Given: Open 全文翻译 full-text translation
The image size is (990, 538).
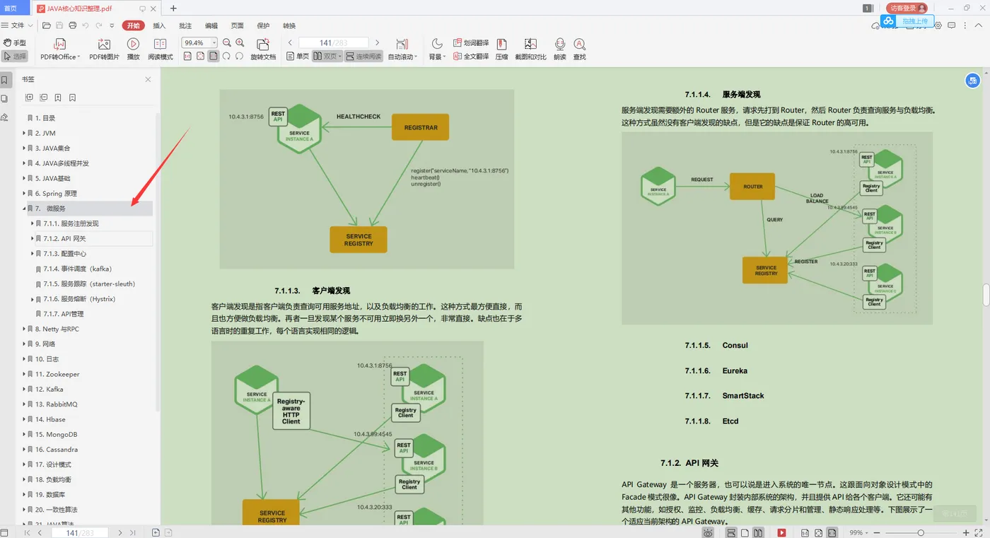Looking at the screenshot, I should pos(470,56).
